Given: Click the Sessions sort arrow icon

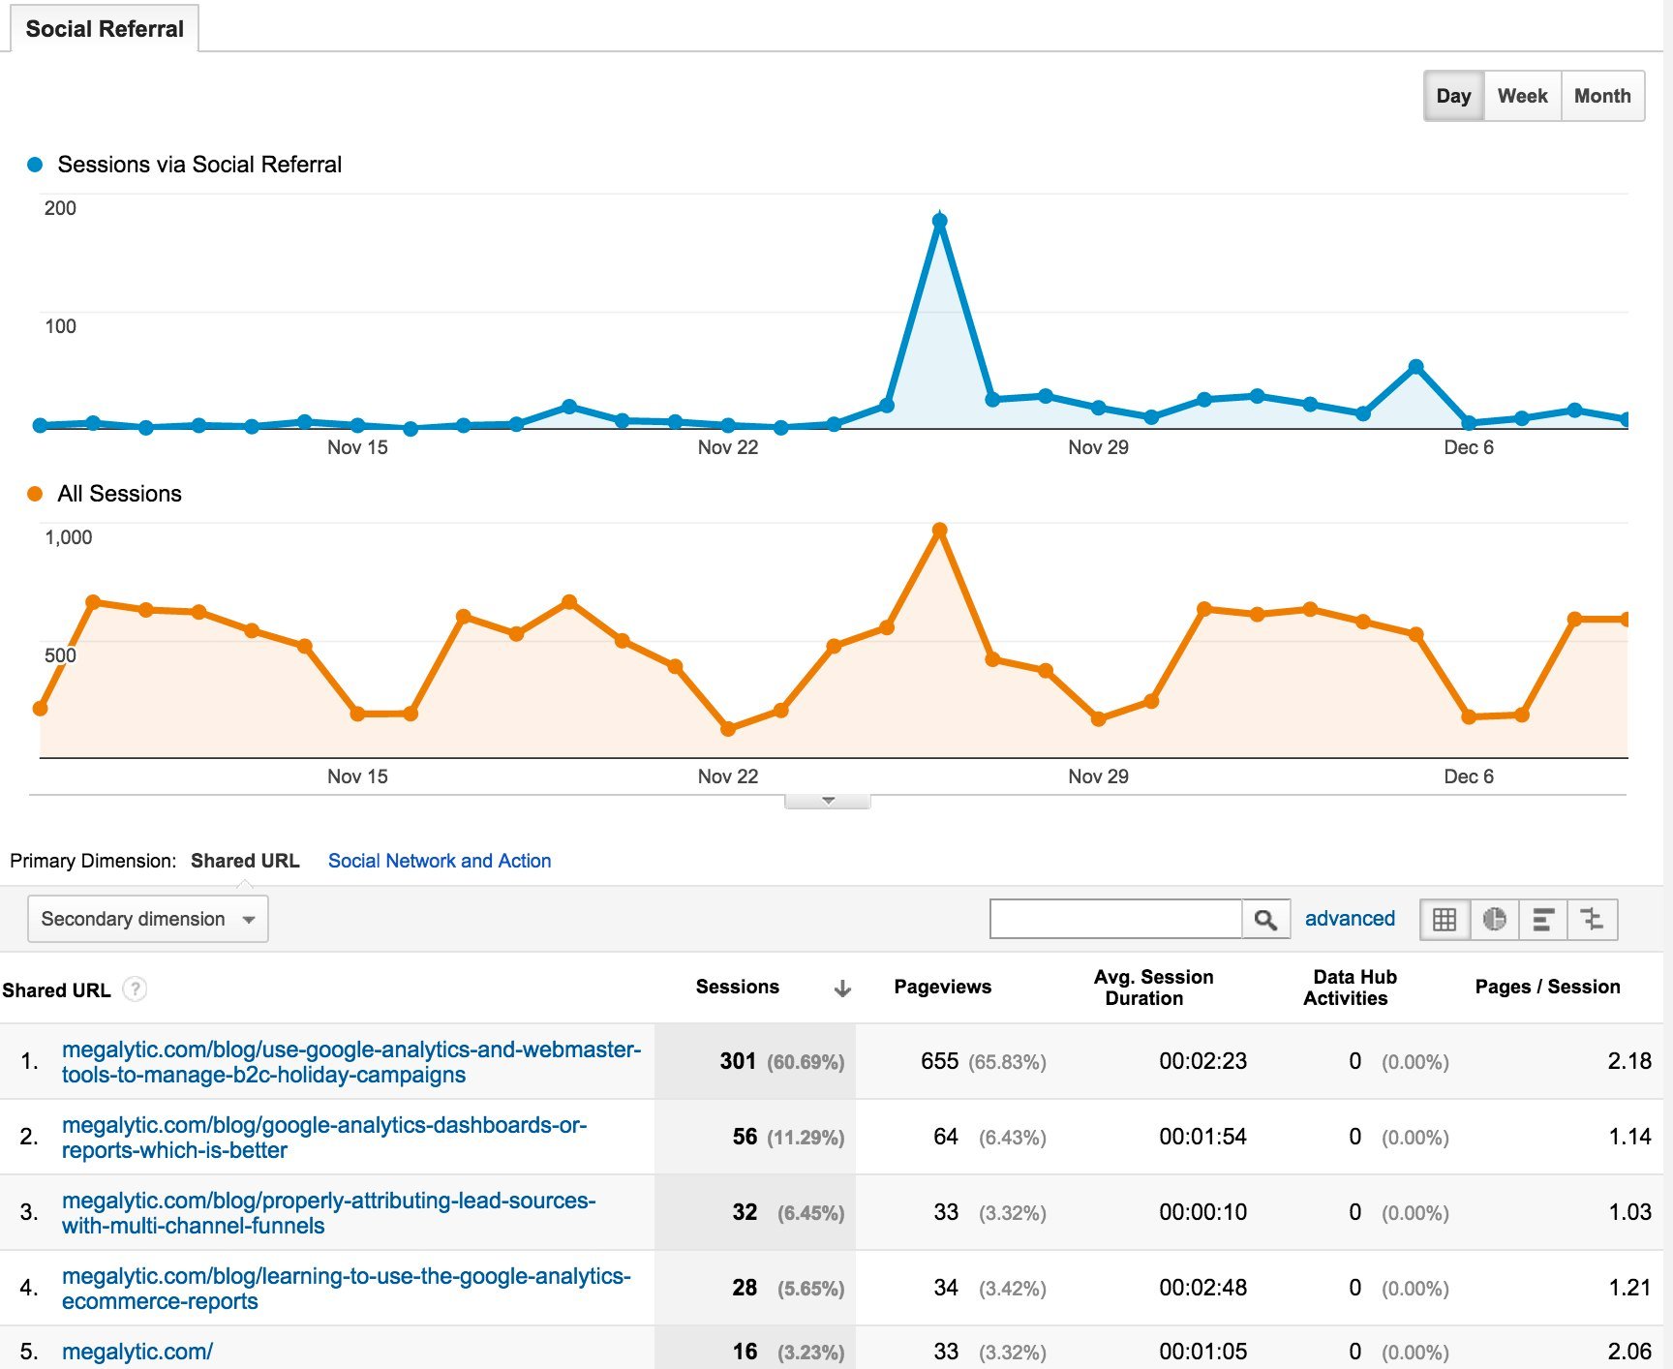Looking at the screenshot, I should (843, 989).
